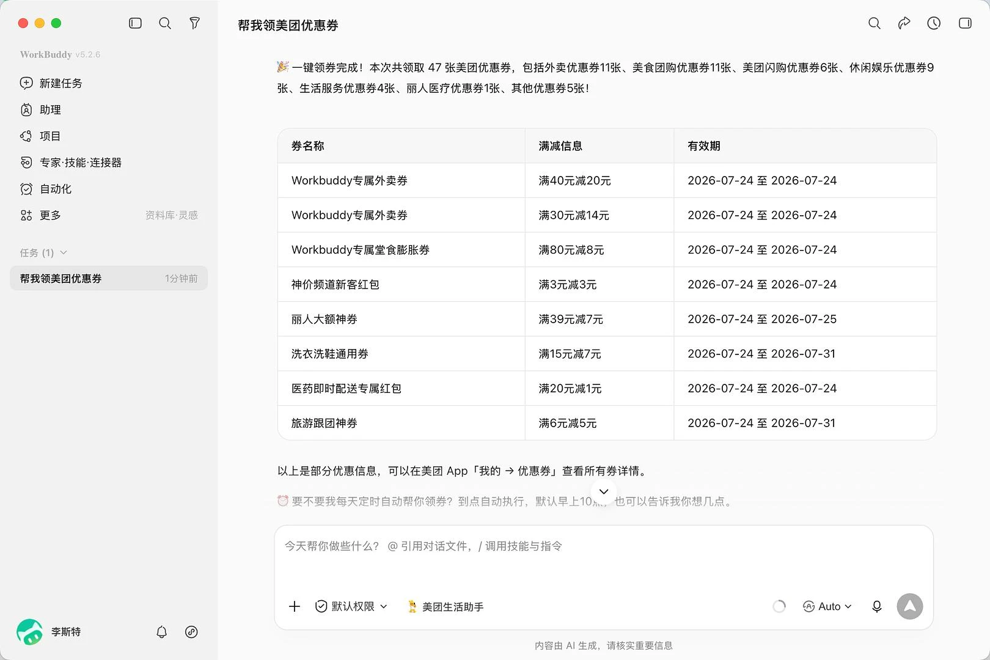Viewport: 990px width, 660px height.
Task: Toggle the sidebar panel icon
Action: pyautogui.click(x=135, y=23)
